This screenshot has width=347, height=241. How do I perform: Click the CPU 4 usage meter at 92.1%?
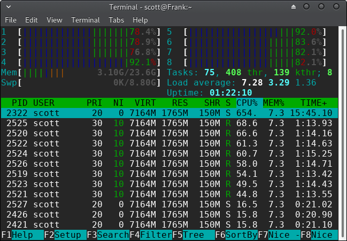(x=89, y=63)
